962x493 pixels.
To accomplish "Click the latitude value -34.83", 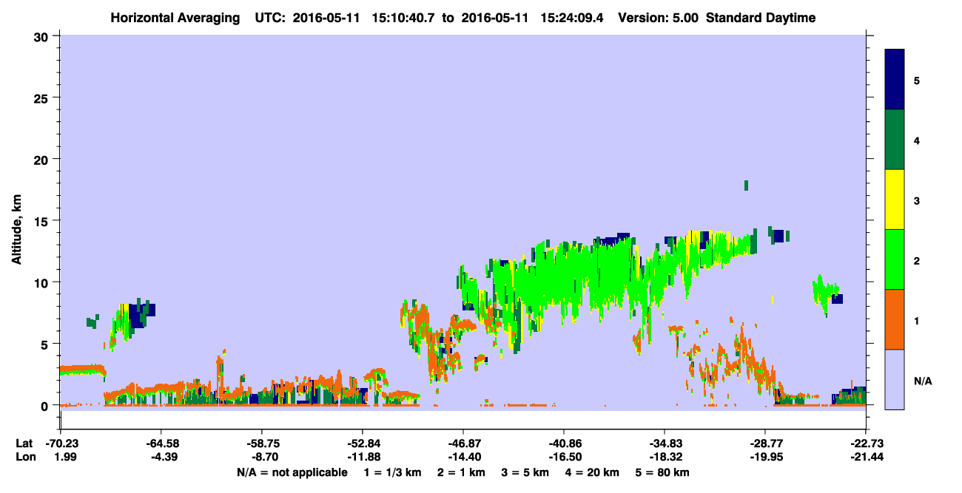I will [x=665, y=443].
